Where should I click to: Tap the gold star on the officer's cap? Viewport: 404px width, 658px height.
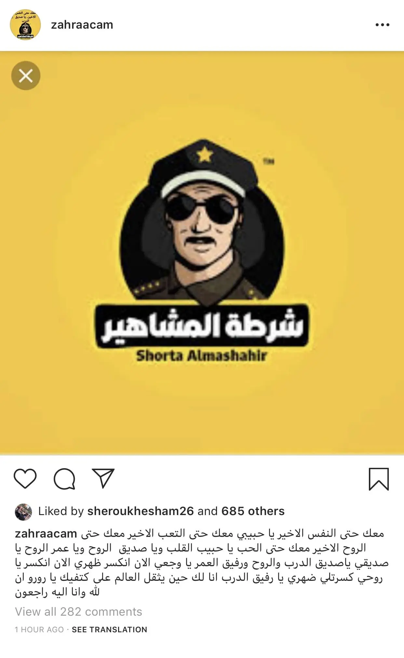[x=205, y=155]
